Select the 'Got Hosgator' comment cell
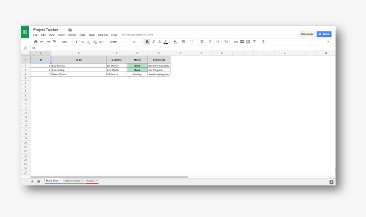The image size is (366, 217). point(159,70)
